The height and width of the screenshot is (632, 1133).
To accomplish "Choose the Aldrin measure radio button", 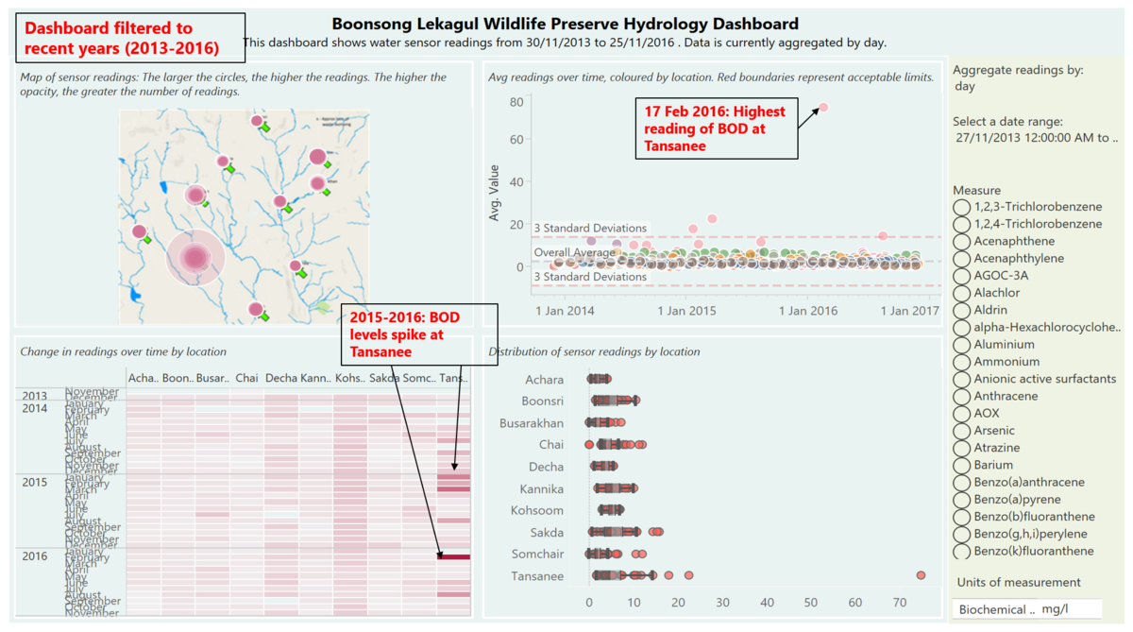I will tap(962, 310).
